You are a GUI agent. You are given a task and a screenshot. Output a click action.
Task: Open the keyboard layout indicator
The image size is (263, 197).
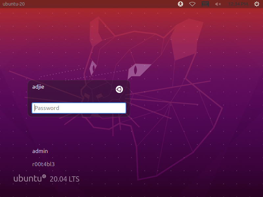coord(205,4)
